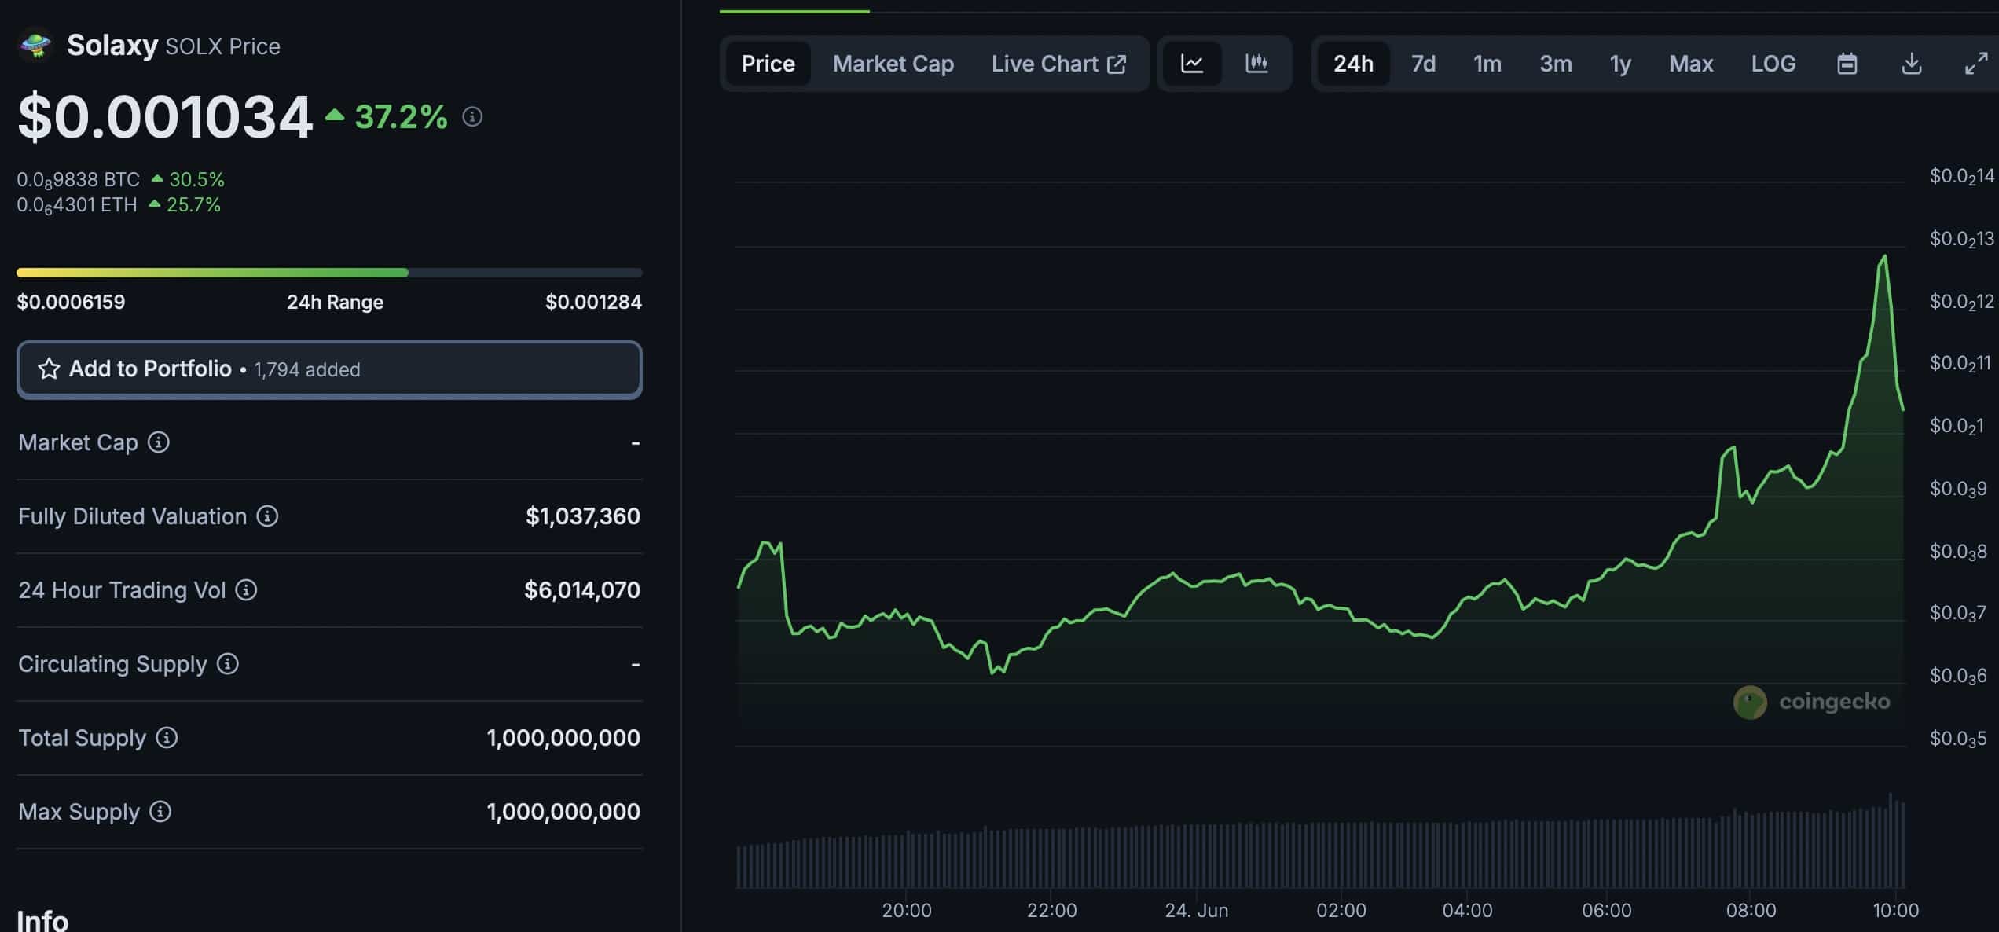This screenshot has width=1999, height=932.
Task: Open the Max Supply info icon
Action: coord(160,812)
